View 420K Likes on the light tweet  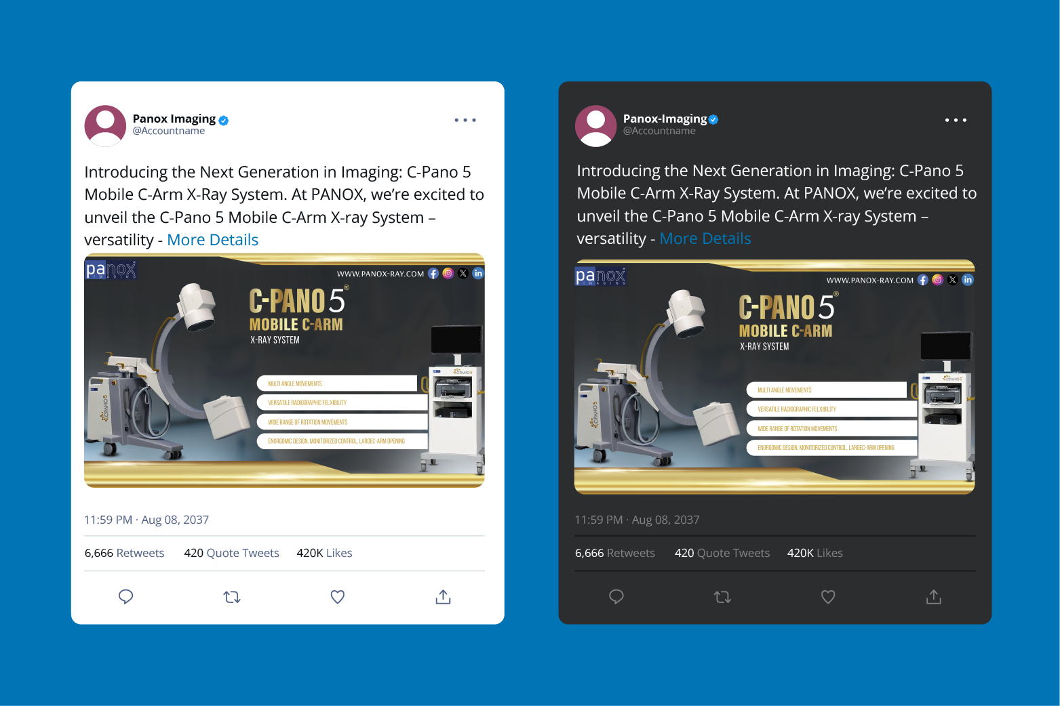click(x=324, y=553)
